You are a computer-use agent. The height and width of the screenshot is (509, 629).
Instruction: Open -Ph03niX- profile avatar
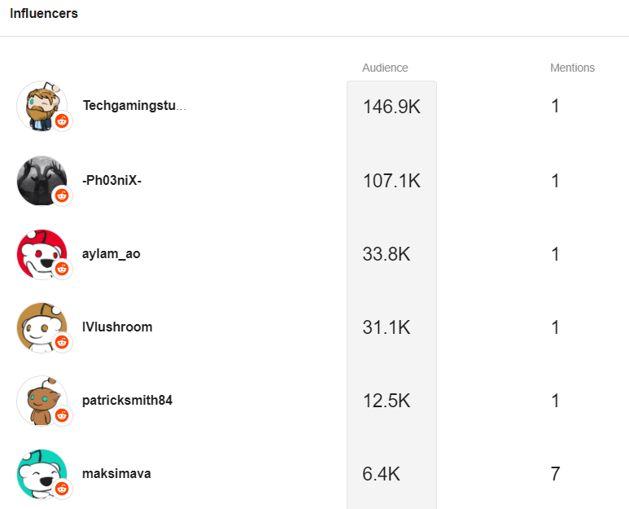(x=39, y=178)
